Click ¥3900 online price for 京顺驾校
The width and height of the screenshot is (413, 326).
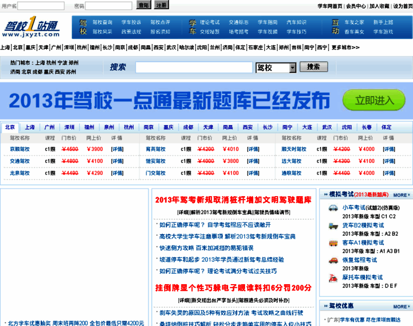coord(95,149)
